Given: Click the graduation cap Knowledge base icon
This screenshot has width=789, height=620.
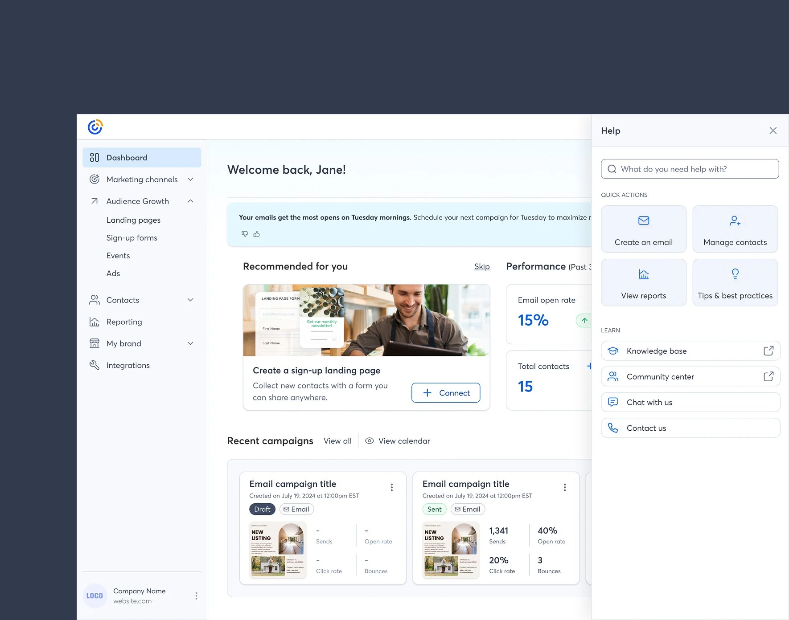Looking at the screenshot, I should (x=613, y=351).
